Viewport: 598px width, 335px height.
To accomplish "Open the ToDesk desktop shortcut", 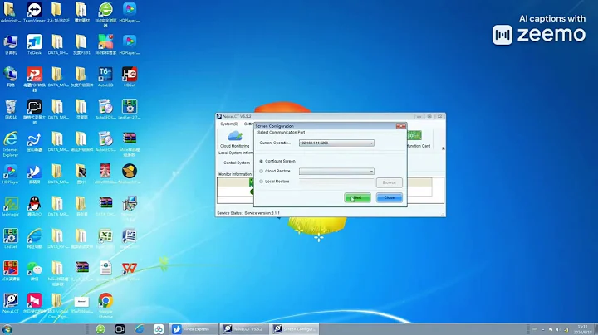I will pos(34,45).
